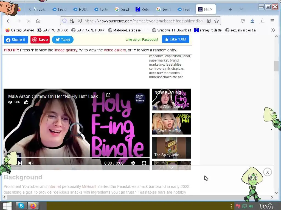Click the 'deez nutz feastables' tag
281x210 pixels.
click(x=164, y=73)
